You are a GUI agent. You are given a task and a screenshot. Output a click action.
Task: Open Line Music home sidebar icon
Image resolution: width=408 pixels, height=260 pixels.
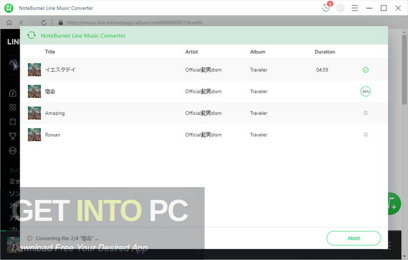point(12,93)
